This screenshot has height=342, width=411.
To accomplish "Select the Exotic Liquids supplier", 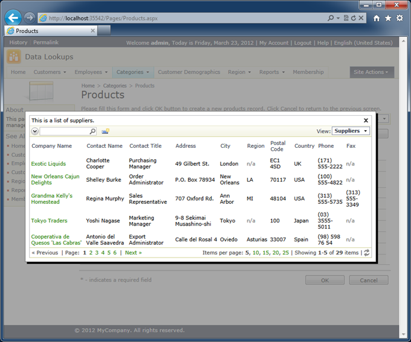I will [48, 164].
